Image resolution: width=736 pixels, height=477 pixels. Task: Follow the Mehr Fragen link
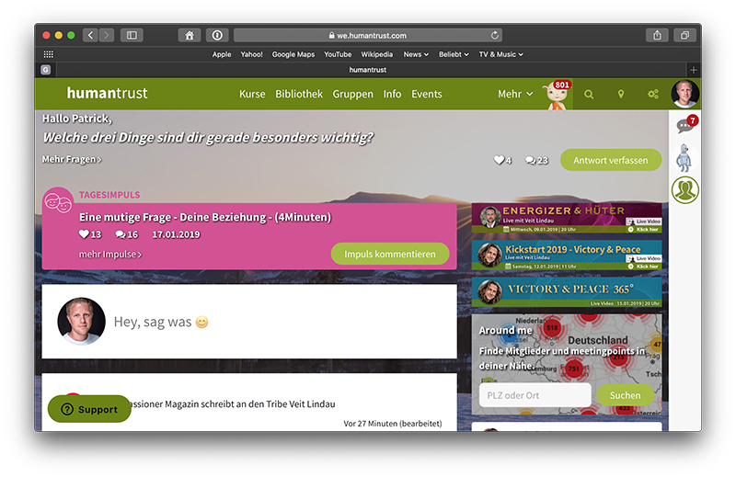pyautogui.click(x=72, y=160)
